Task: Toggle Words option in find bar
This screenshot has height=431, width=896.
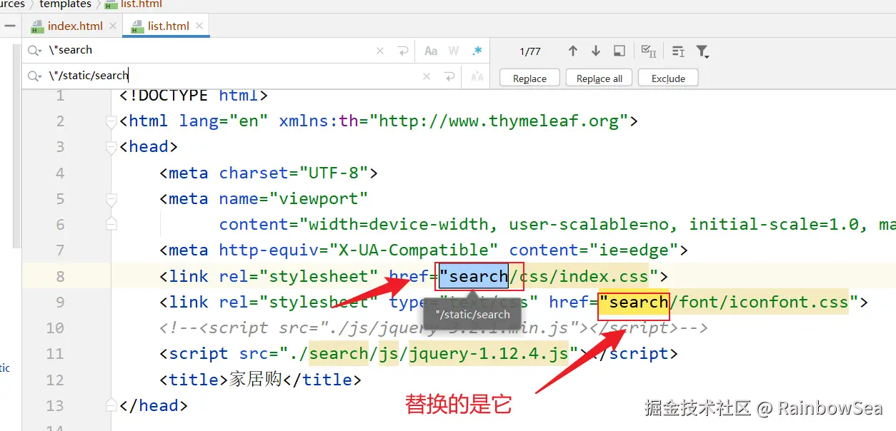Action: pyautogui.click(x=454, y=51)
